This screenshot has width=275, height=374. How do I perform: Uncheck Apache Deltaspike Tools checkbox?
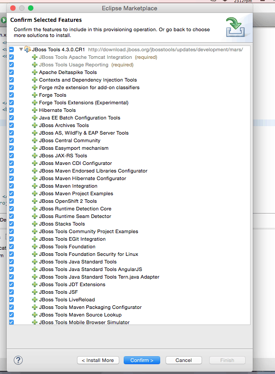coord(12,72)
